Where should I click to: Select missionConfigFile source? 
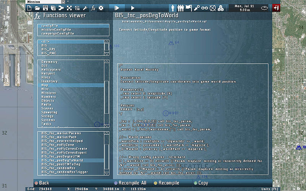(73, 30)
